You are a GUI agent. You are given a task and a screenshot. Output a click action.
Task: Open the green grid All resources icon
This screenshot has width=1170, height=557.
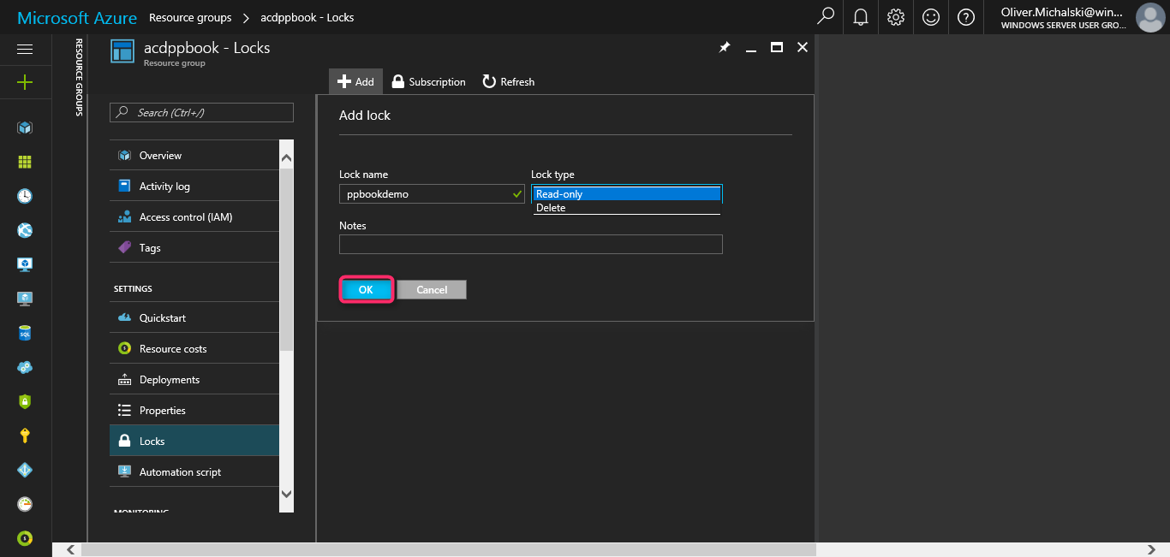click(25, 162)
